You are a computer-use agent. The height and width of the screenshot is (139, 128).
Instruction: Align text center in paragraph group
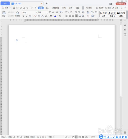tap(70, 16)
